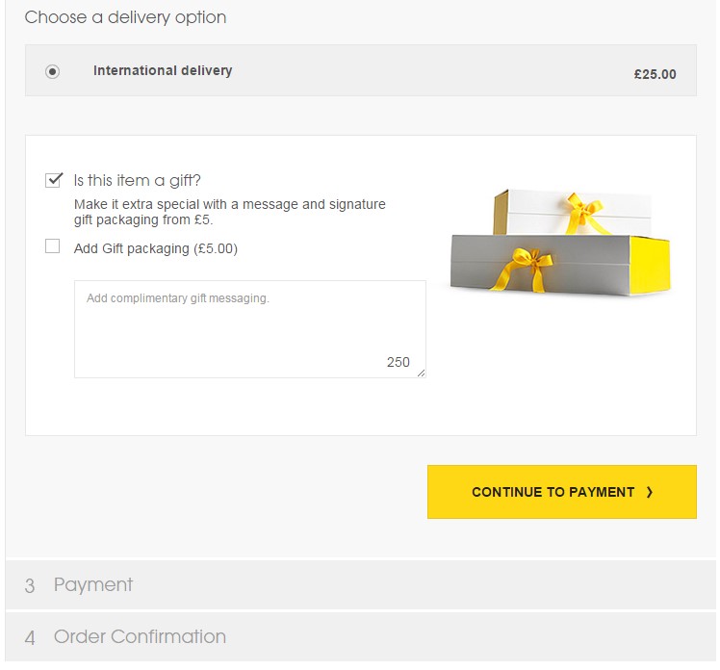Click the textarea resize handle corner
The height and width of the screenshot is (670, 720).
(421, 373)
